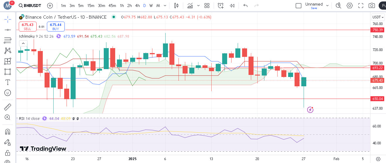
Task: Start bar replay mode
Action: pos(232,6)
